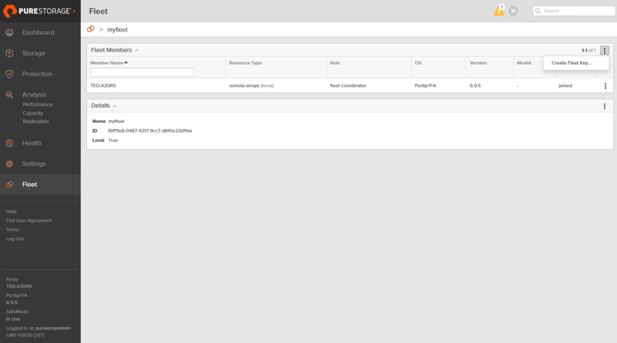Open the warning alerts triangle icon

(499, 10)
